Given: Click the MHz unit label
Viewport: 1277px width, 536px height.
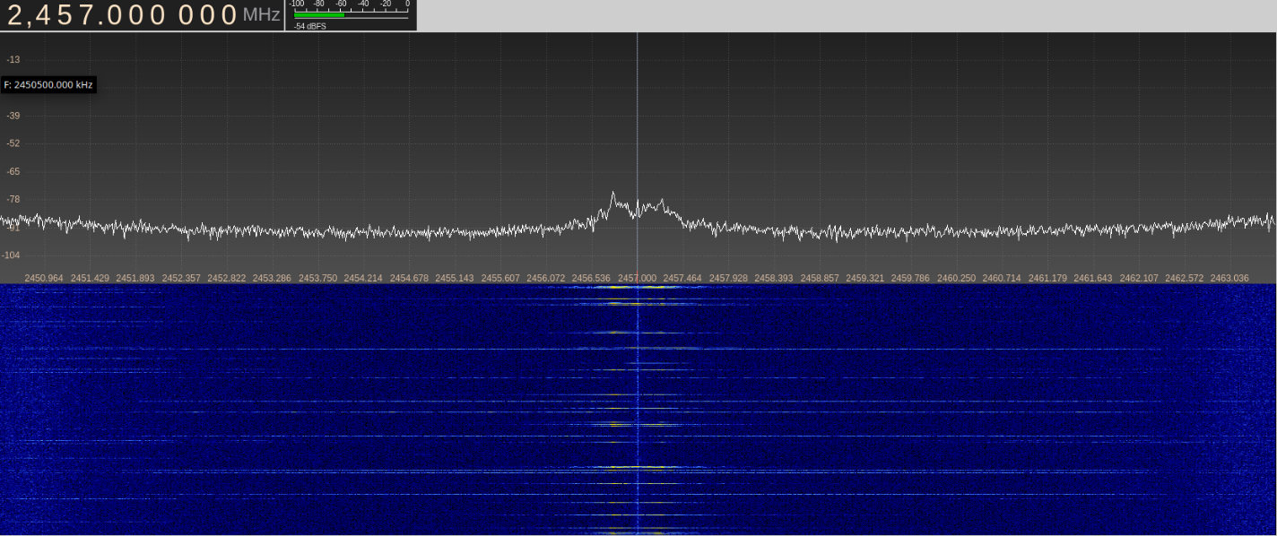Looking at the screenshot, I should [261, 15].
